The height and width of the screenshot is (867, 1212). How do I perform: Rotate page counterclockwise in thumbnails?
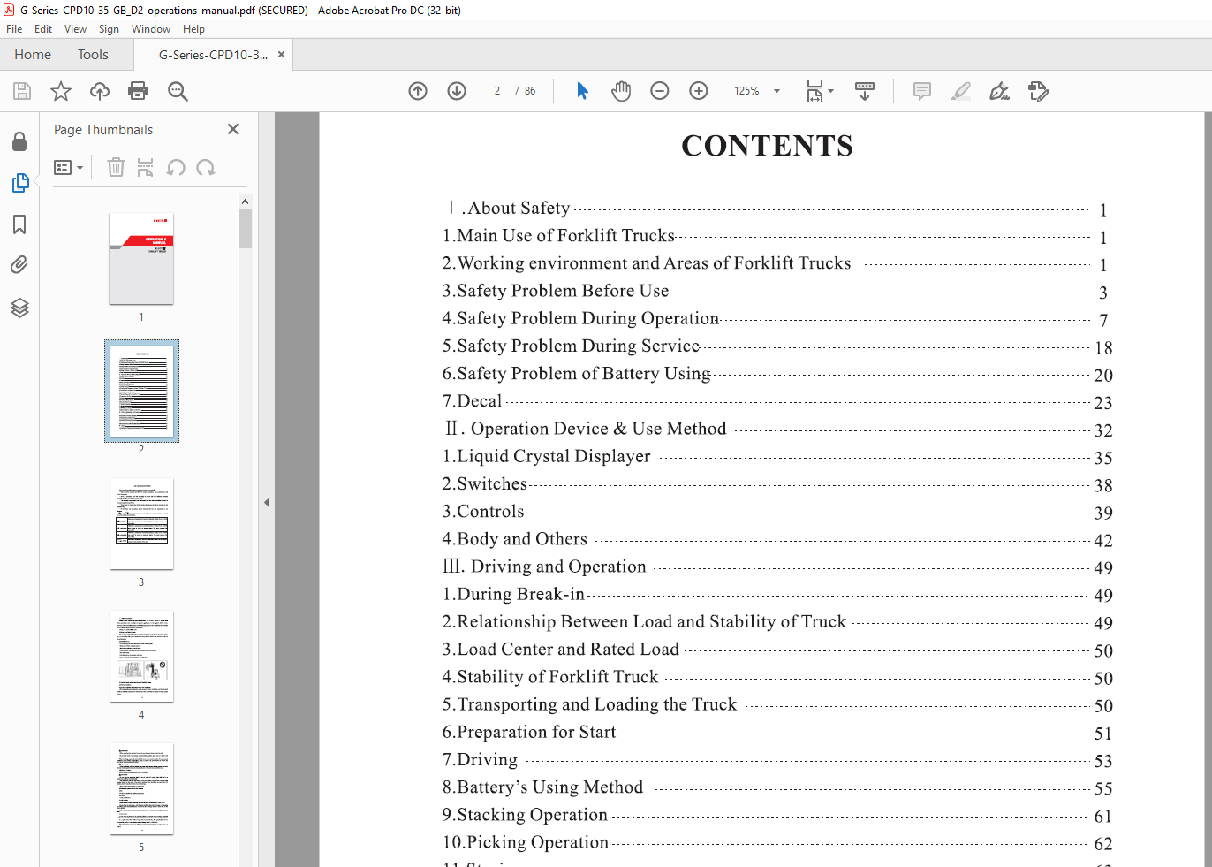(x=176, y=167)
